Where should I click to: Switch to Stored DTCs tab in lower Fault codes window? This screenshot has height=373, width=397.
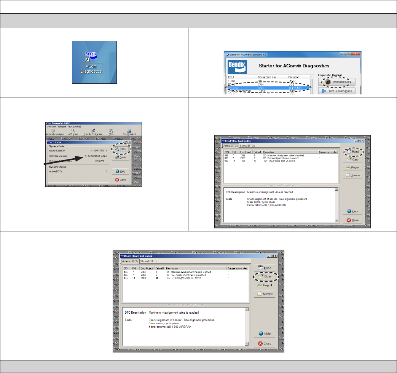[x=148, y=261]
